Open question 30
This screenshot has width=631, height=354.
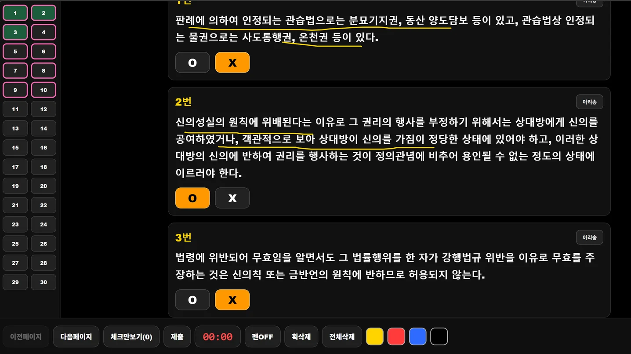[x=44, y=282]
